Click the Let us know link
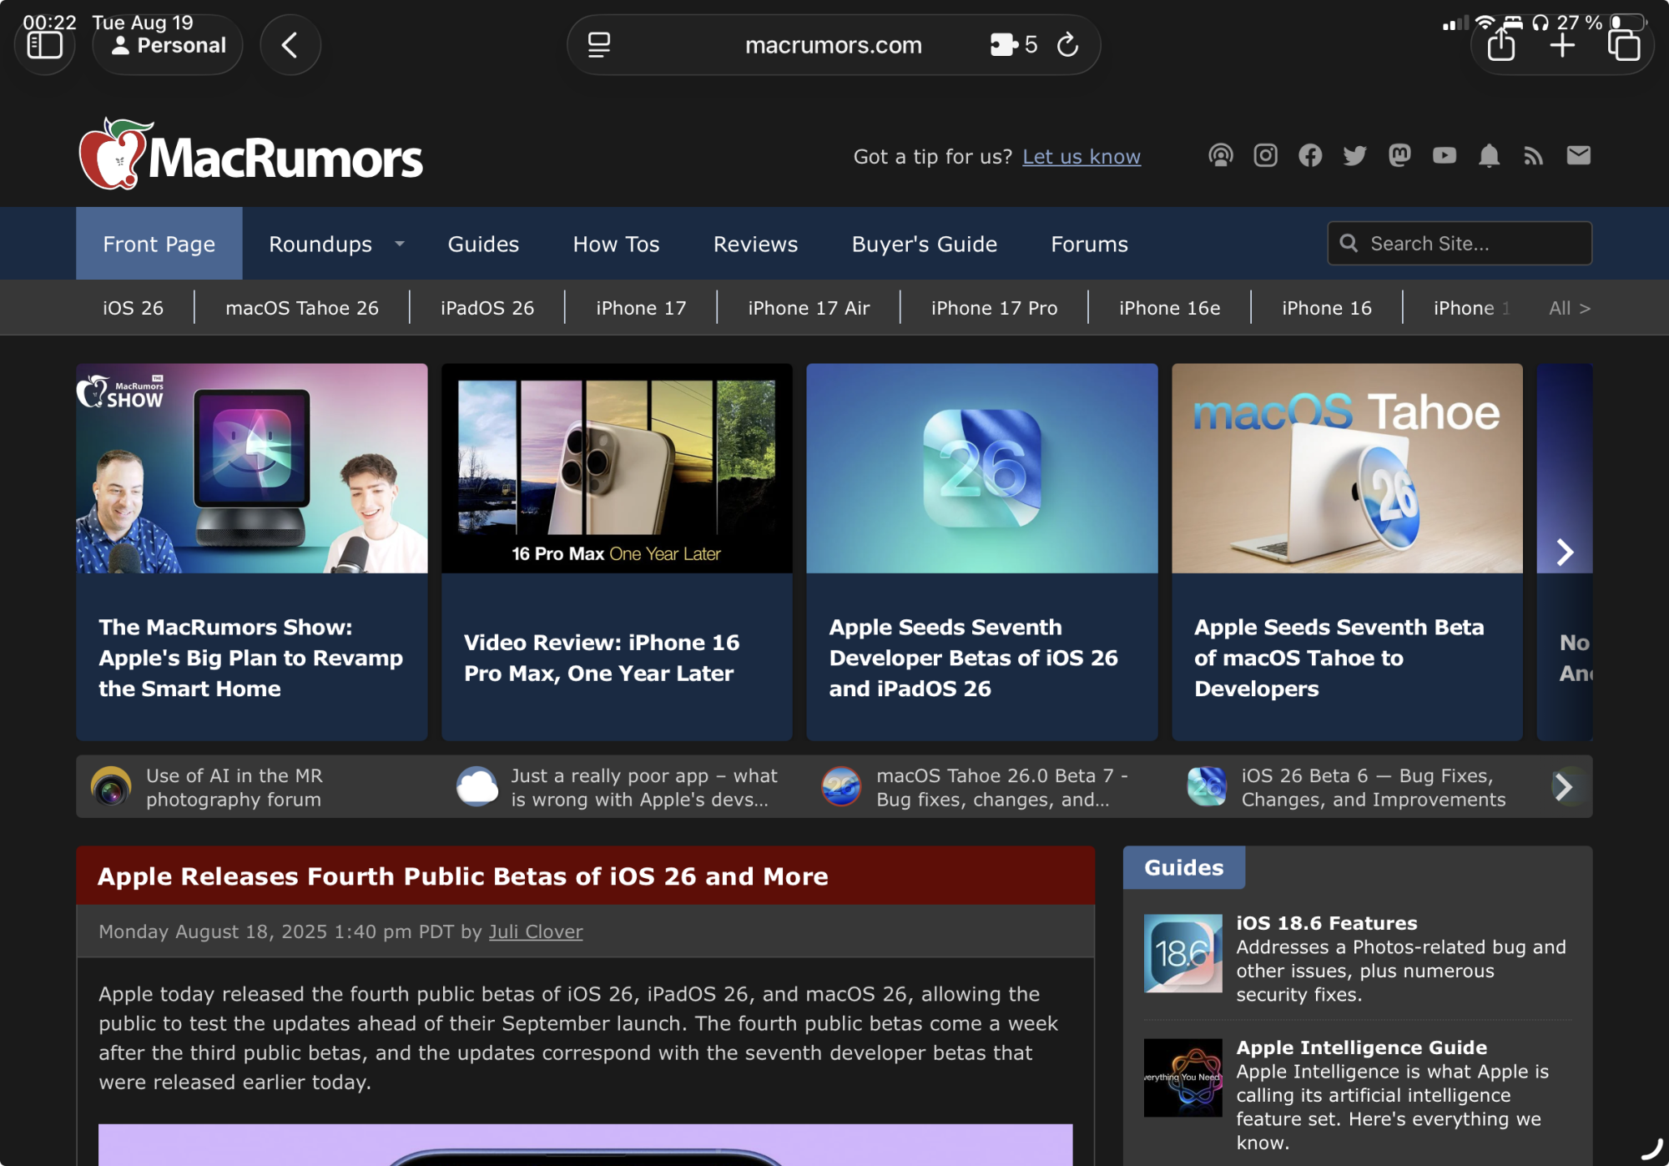This screenshot has width=1669, height=1166. (x=1081, y=157)
